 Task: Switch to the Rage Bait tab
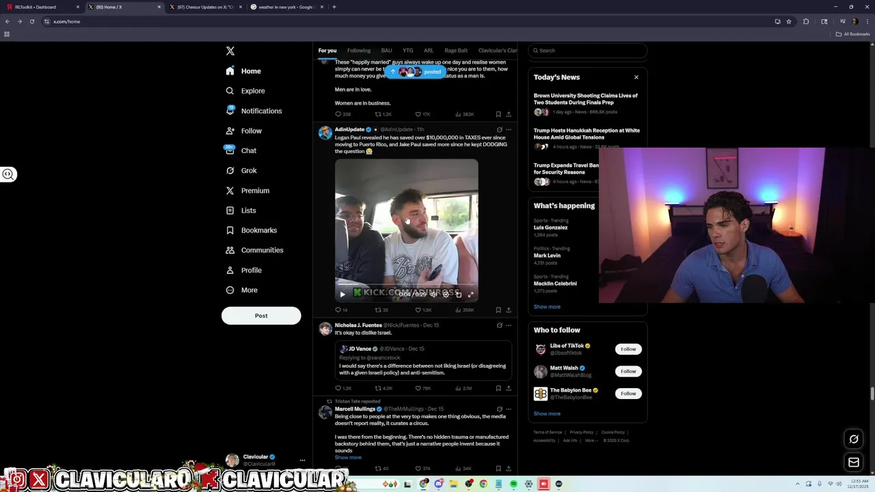click(x=456, y=51)
